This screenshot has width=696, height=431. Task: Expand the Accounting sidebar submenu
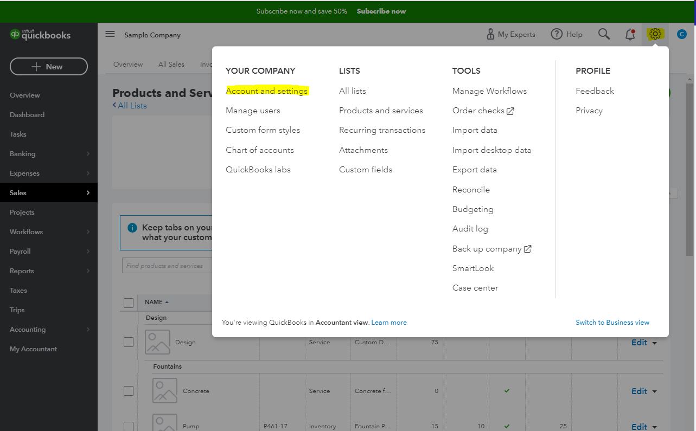click(88, 330)
